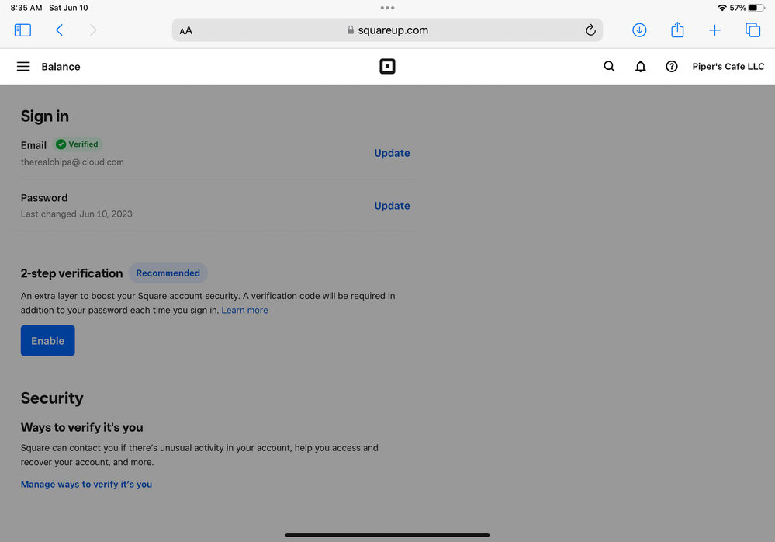The height and width of the screenshot is (542, 775).
Task: Open search with magnifying glass icon
Action: coord(609,67)
